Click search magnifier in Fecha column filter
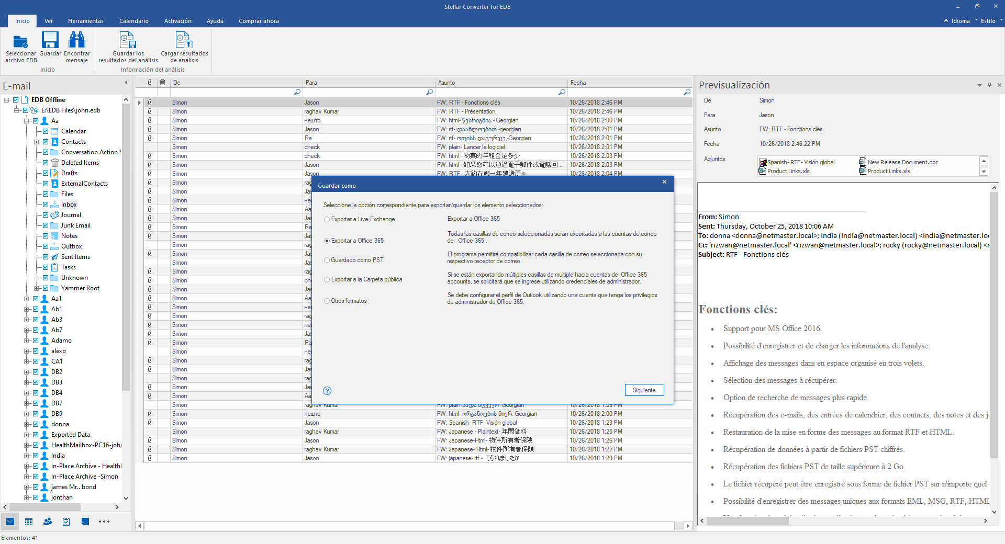 point(687,92)
